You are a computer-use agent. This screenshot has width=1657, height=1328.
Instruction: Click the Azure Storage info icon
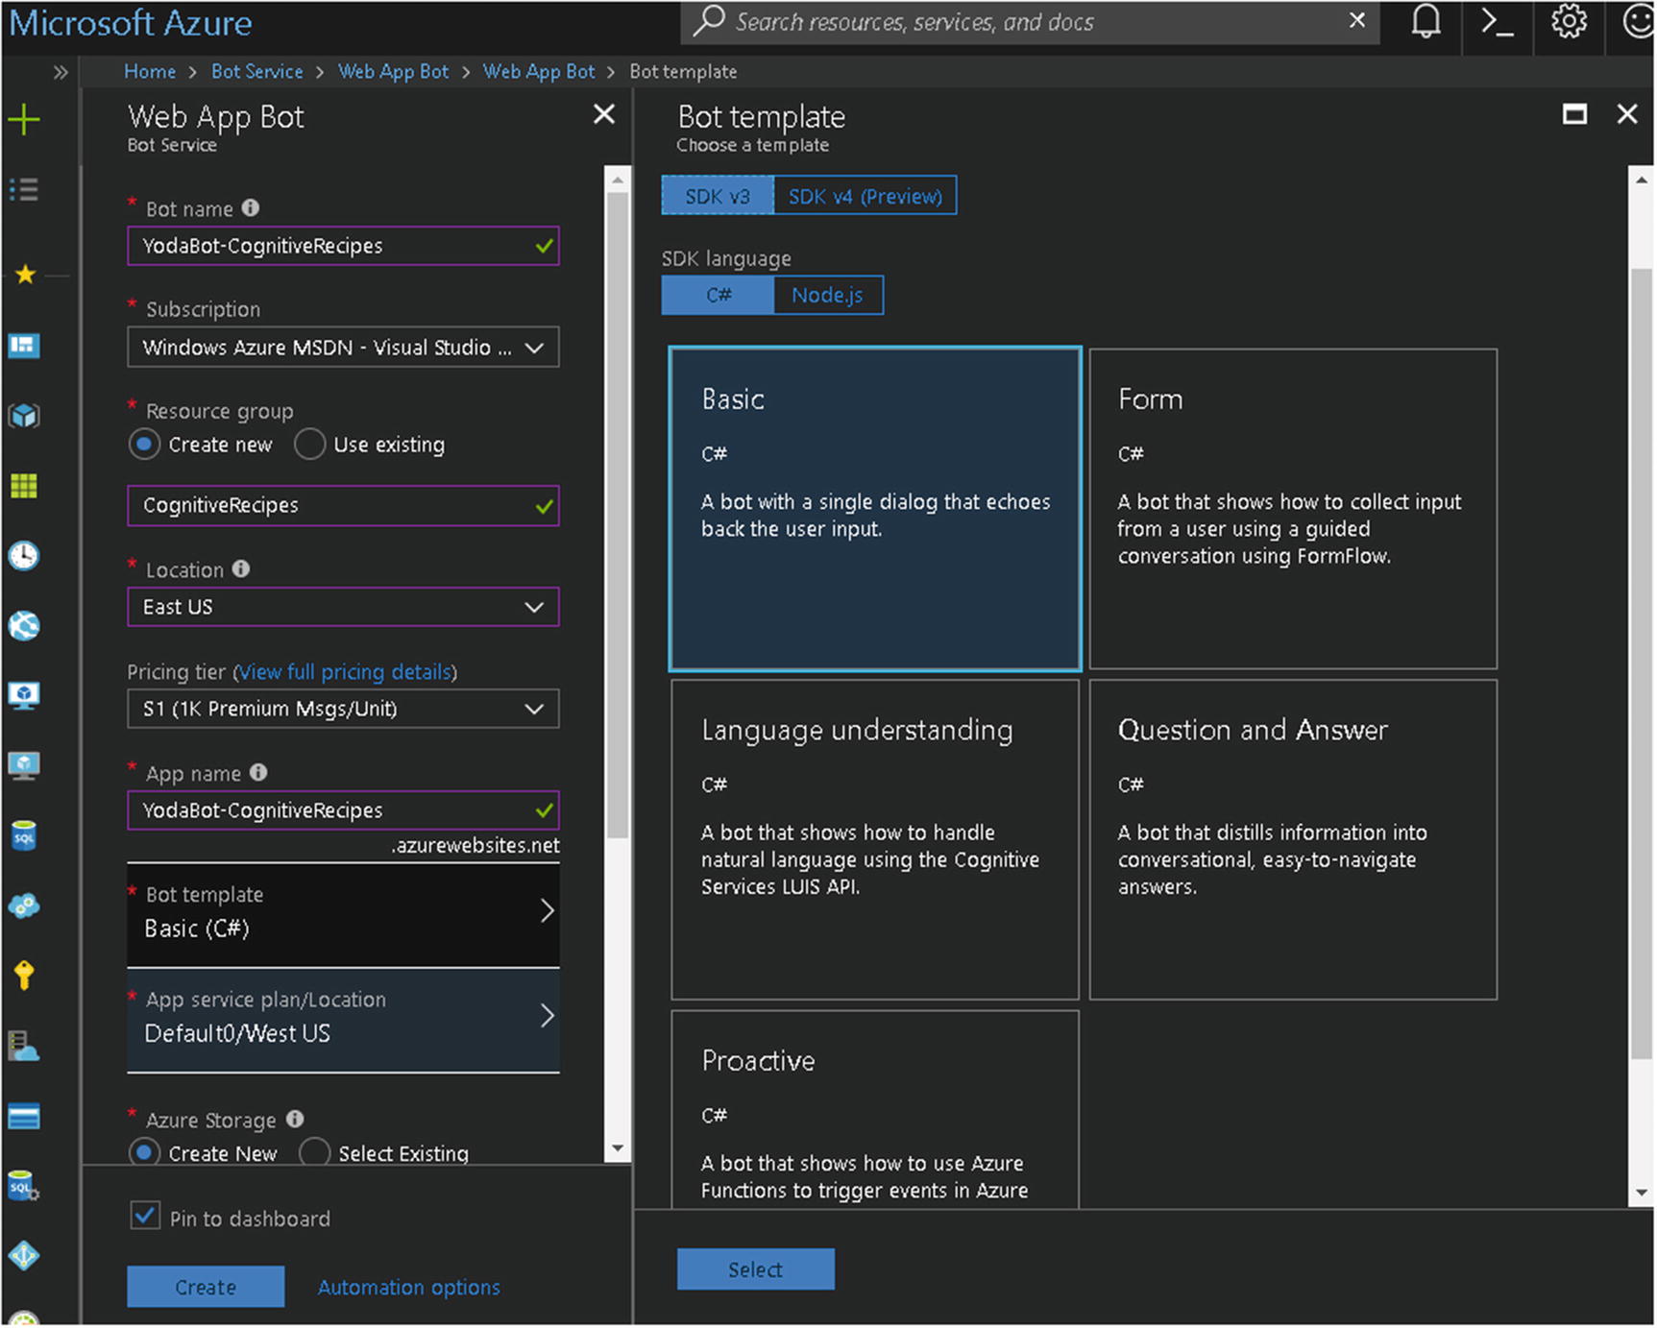tap(295, 1119)
